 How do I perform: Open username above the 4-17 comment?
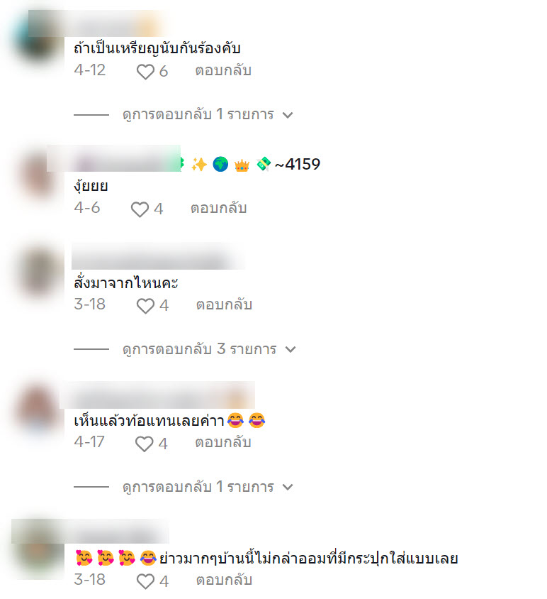click(157, 395)
